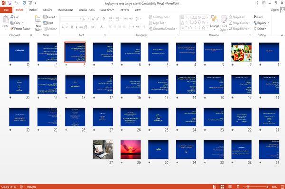Switch to the ANIMATIONS tab

point(87,10)
